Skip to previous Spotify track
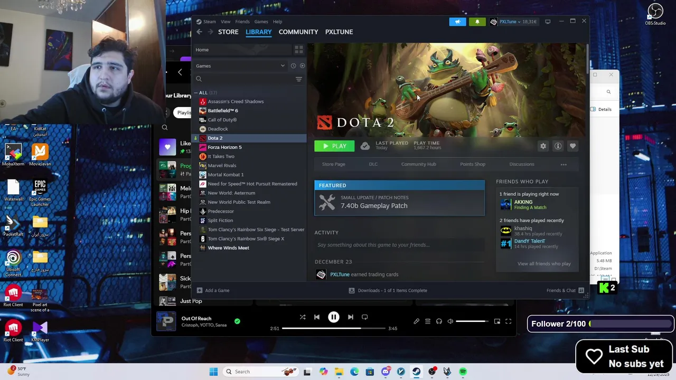Image resolution: width=676 pixels, height=380 pixels. (317, 317)
